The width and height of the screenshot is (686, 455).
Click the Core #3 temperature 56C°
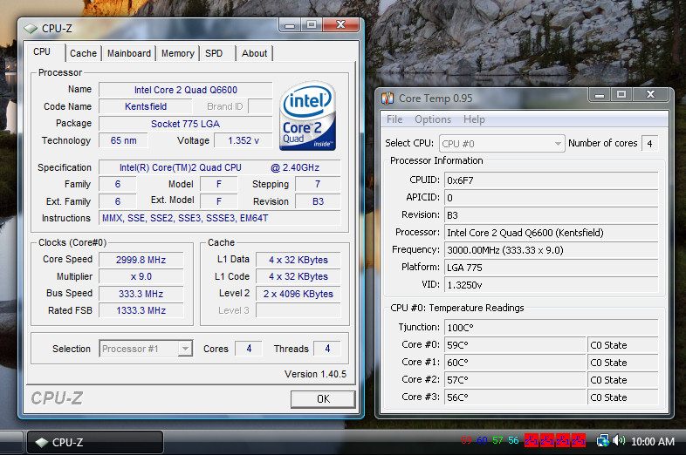point(515,397)
